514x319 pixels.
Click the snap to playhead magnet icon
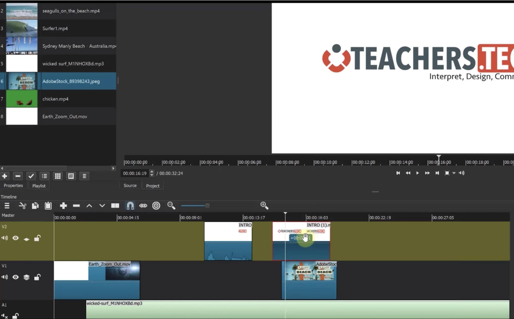[130, 205]
